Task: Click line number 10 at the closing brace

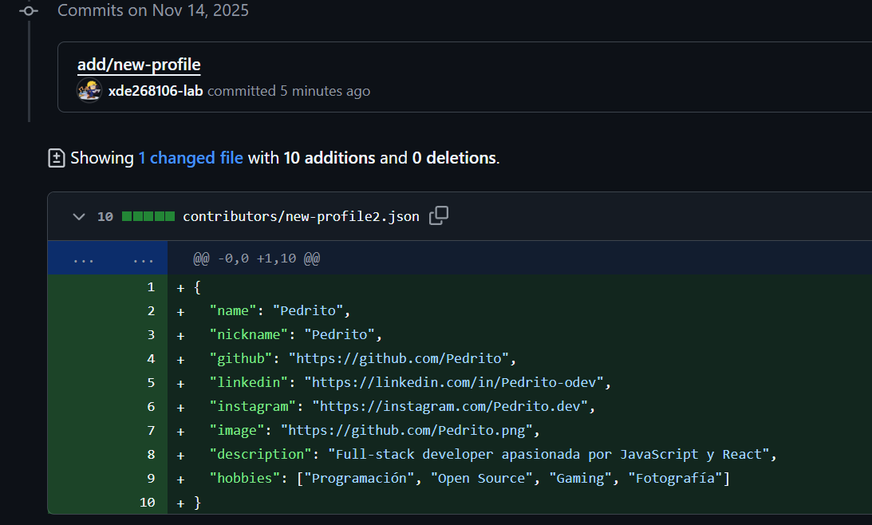Action: click(x=148, y=503)
